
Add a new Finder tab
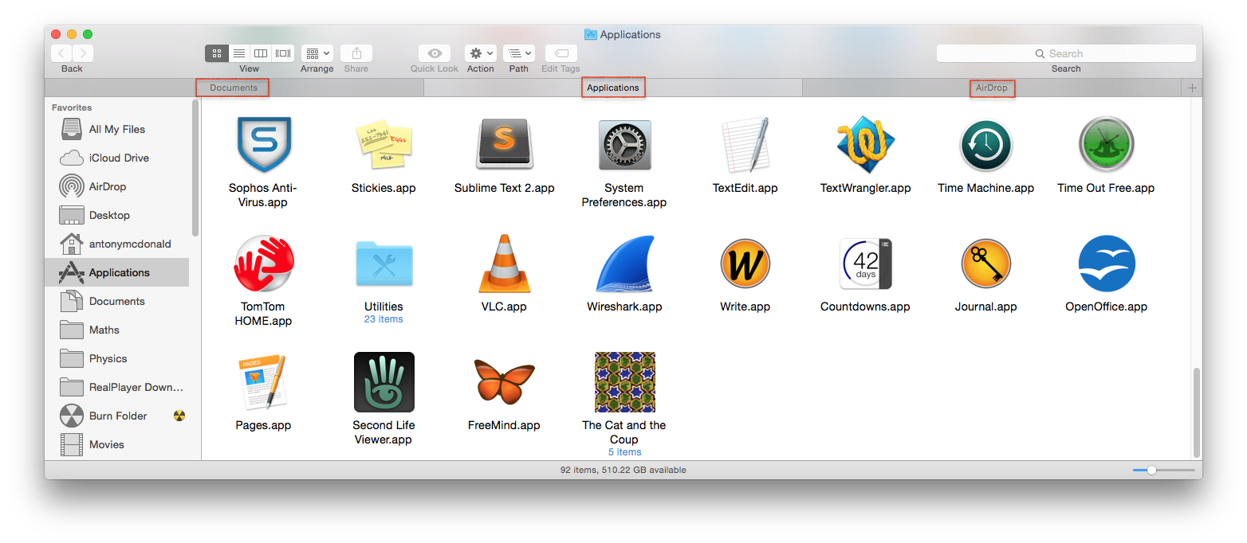1192,88
